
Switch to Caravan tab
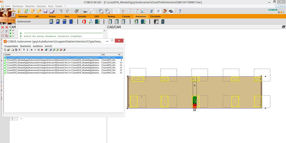point(126,16)
